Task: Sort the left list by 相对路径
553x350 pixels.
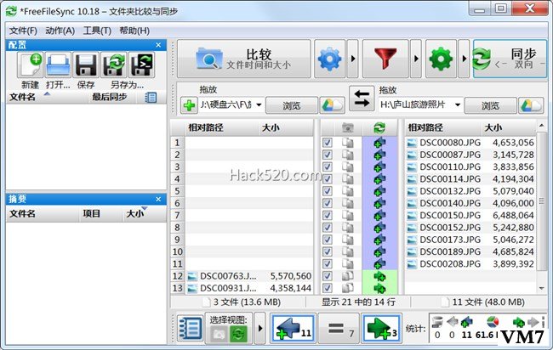Action: point(206,127)
